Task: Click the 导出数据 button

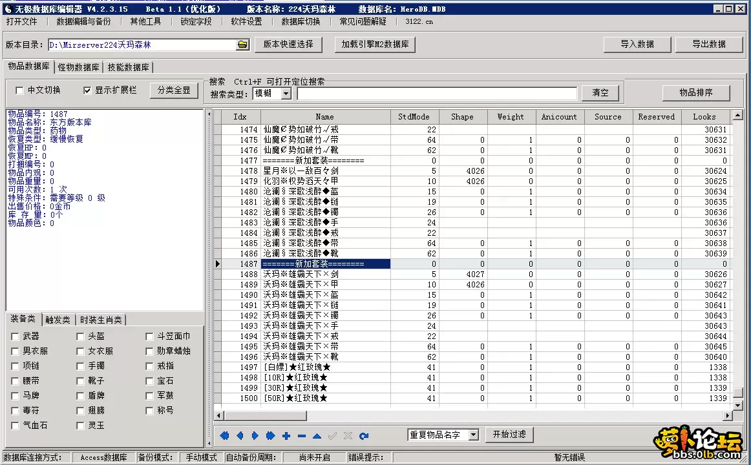Action: coord(709,45)
